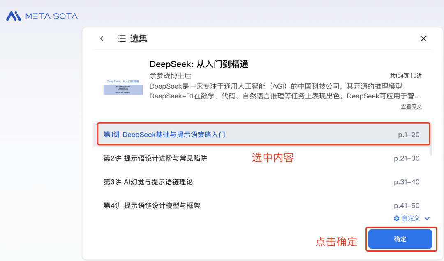Click the chapter list scrollbar
The image size is (444, 261).
coord(431,139)
